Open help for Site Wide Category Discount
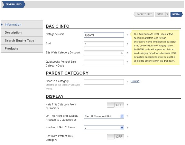 point(127,53)
